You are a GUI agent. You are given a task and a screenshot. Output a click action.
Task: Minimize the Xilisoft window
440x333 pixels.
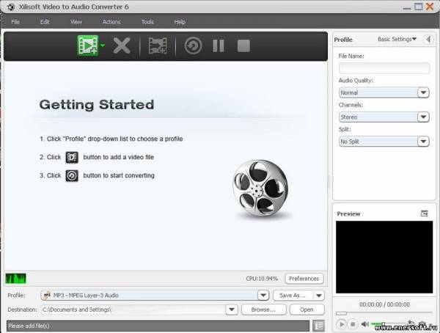point(407,7)
